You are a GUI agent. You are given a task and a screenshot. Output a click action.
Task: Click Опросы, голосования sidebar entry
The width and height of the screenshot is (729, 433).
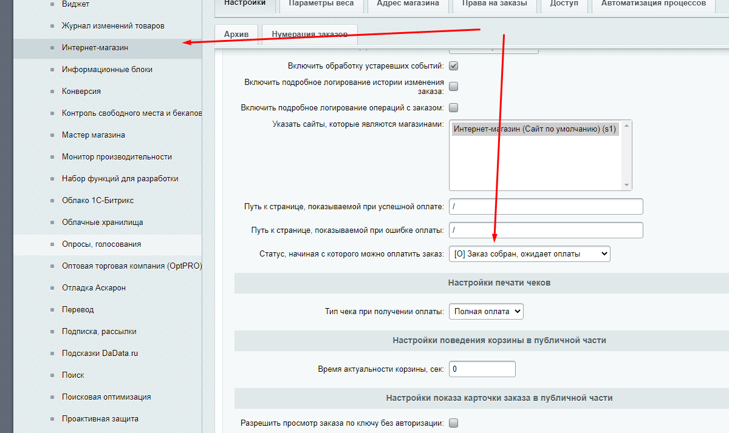click(x=101, y=244)
